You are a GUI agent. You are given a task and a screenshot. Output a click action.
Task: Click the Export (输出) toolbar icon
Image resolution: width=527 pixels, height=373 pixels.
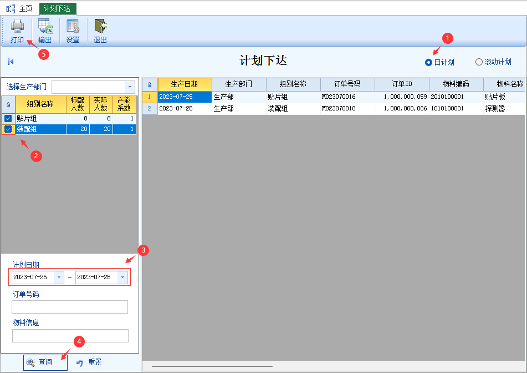45,31
